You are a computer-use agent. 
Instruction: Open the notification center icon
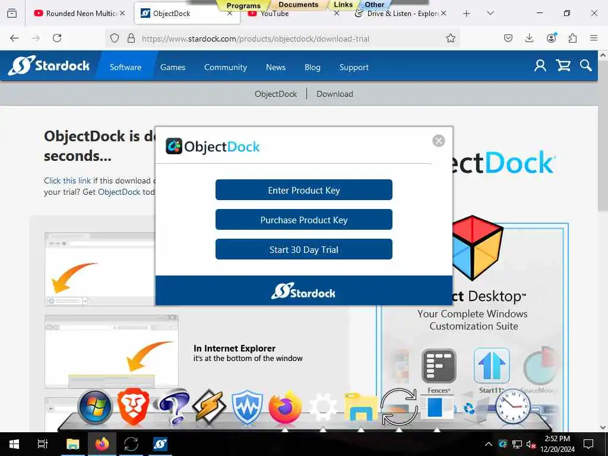point(588,444)
